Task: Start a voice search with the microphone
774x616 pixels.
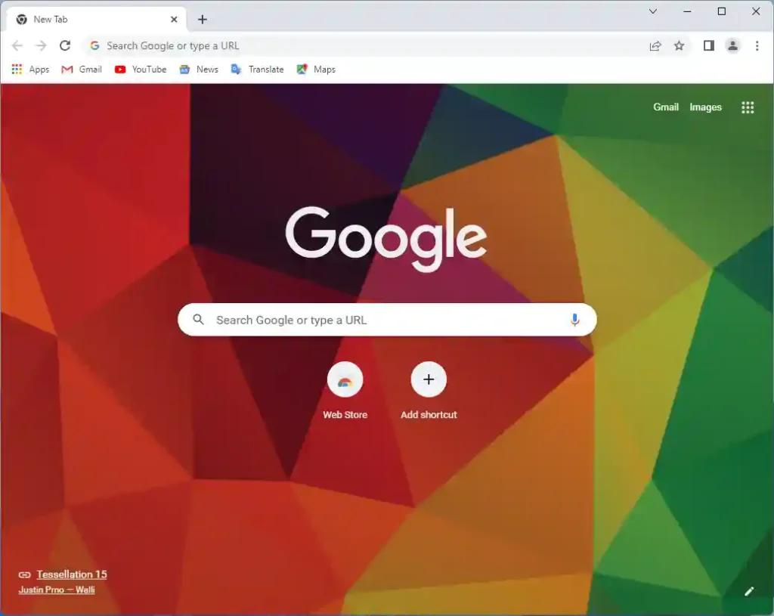Action: pos(574,319)
